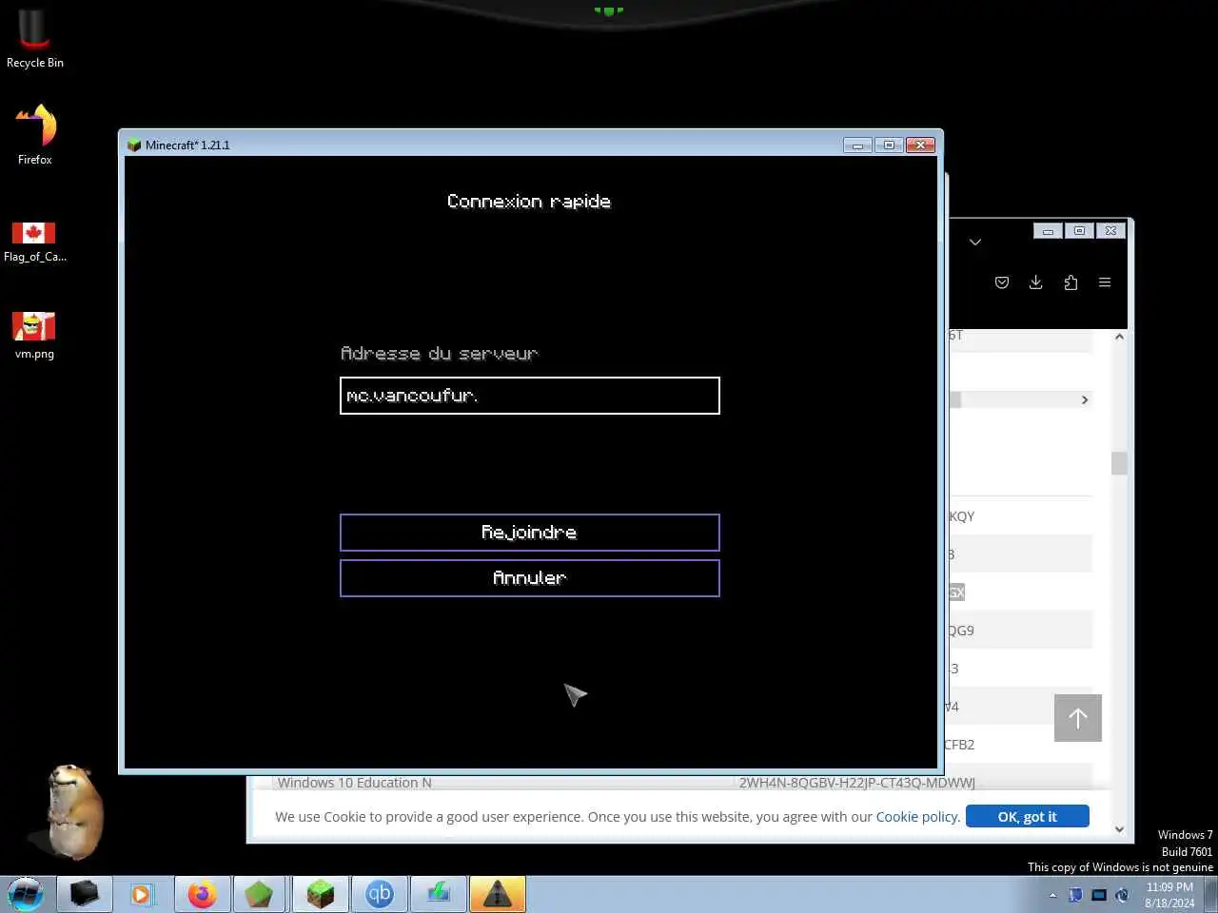Click the Firefox vertical scrollbar thumb

pyautogui.click(x=1119, y=463)
